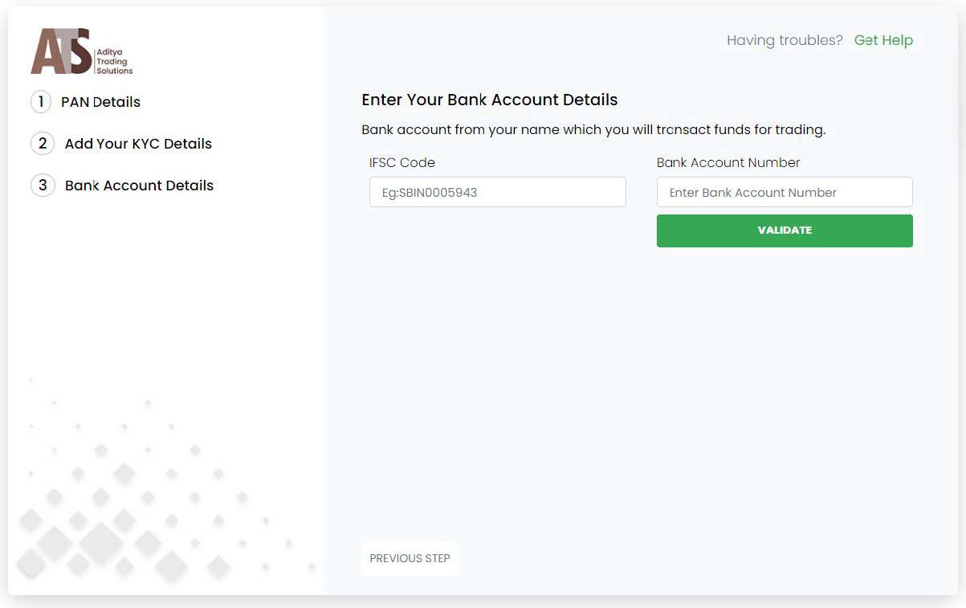Select the step 1 circle indicator

click(x=41, y=102)
